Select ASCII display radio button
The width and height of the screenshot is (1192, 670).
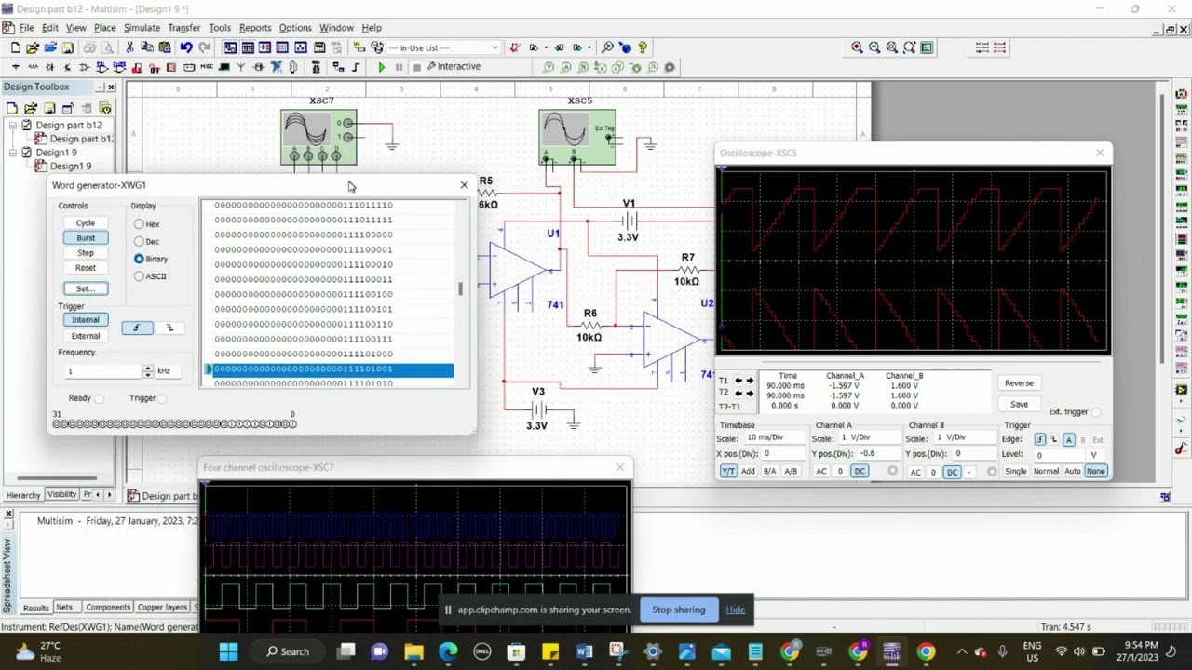click(139, 276)
